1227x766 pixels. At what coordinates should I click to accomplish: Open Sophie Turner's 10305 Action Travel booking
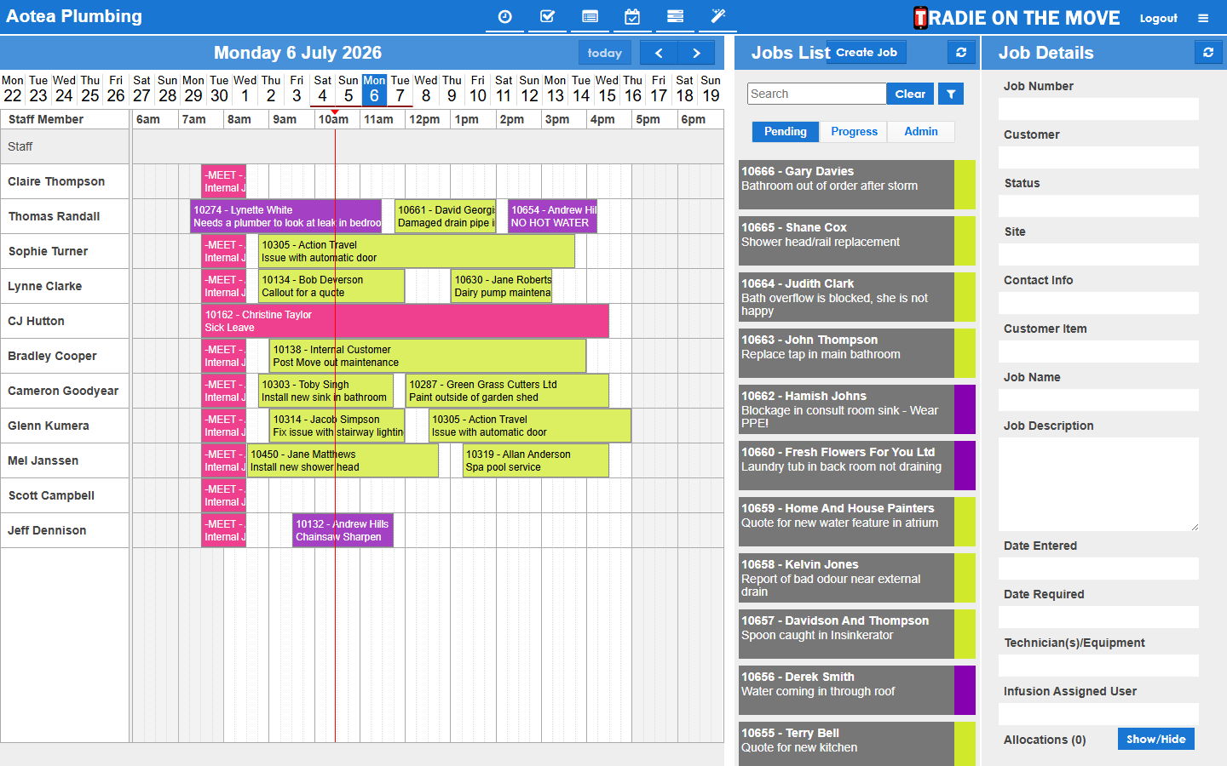tap(416, 251)
